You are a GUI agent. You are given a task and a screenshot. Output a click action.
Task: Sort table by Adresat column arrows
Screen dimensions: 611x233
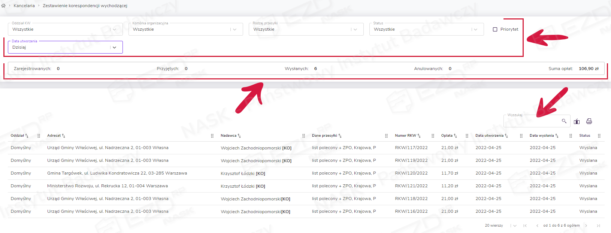click(x=63, y=136)
